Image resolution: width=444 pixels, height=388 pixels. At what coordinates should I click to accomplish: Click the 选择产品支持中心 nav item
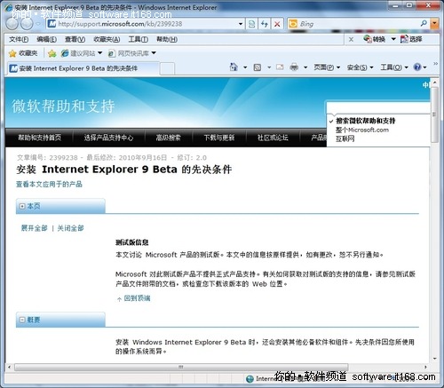pos(108,138)
